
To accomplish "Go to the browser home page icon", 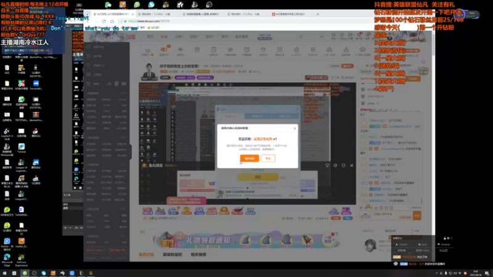I will click(x=112, y=22).
